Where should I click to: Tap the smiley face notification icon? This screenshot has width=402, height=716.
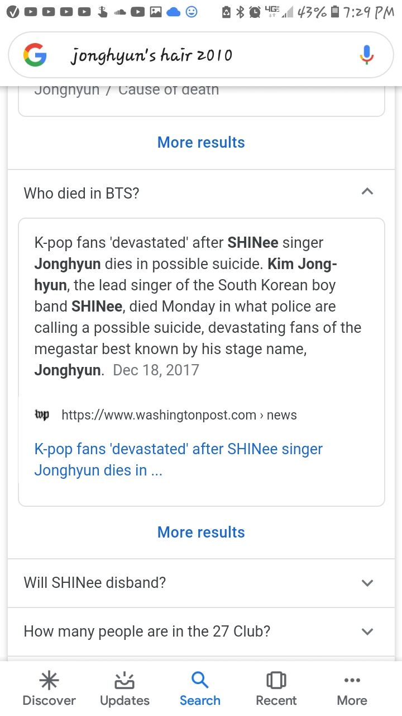pos(192,11)
